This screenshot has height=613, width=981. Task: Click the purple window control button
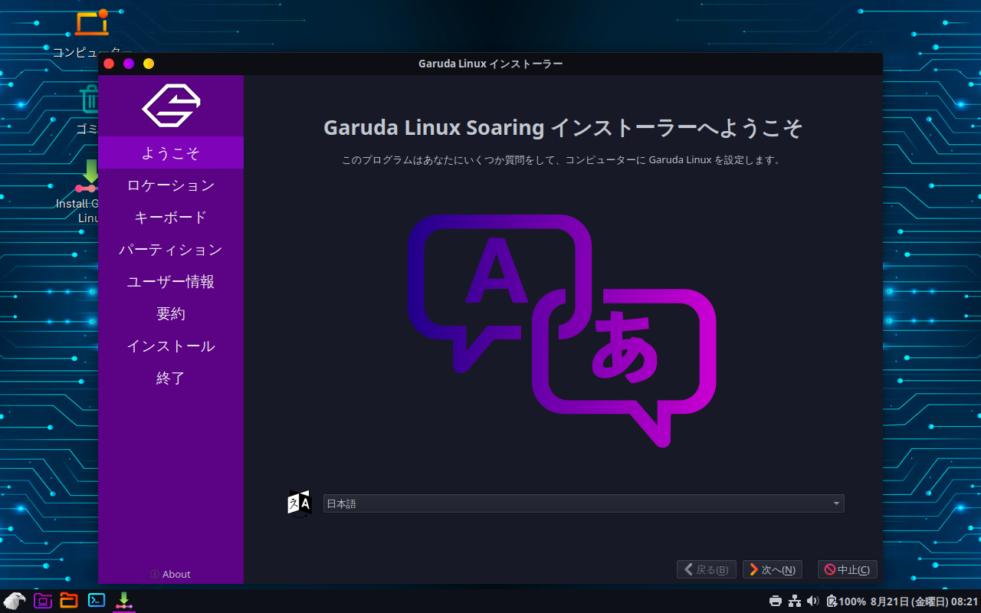tap(129, 64)
